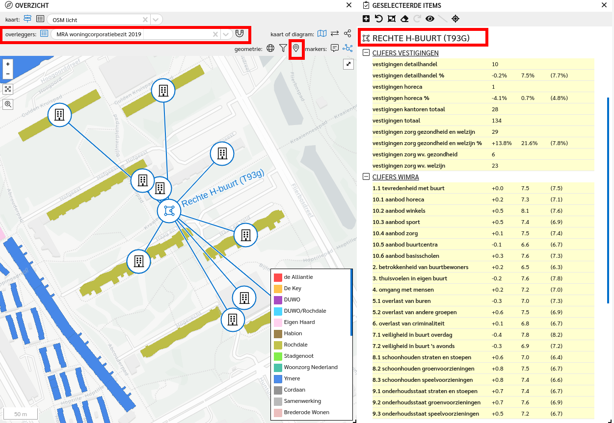Click the undo arrow in selected items toolbar
This screenshot has height=423, width=614.
click(x=378, y=19)
